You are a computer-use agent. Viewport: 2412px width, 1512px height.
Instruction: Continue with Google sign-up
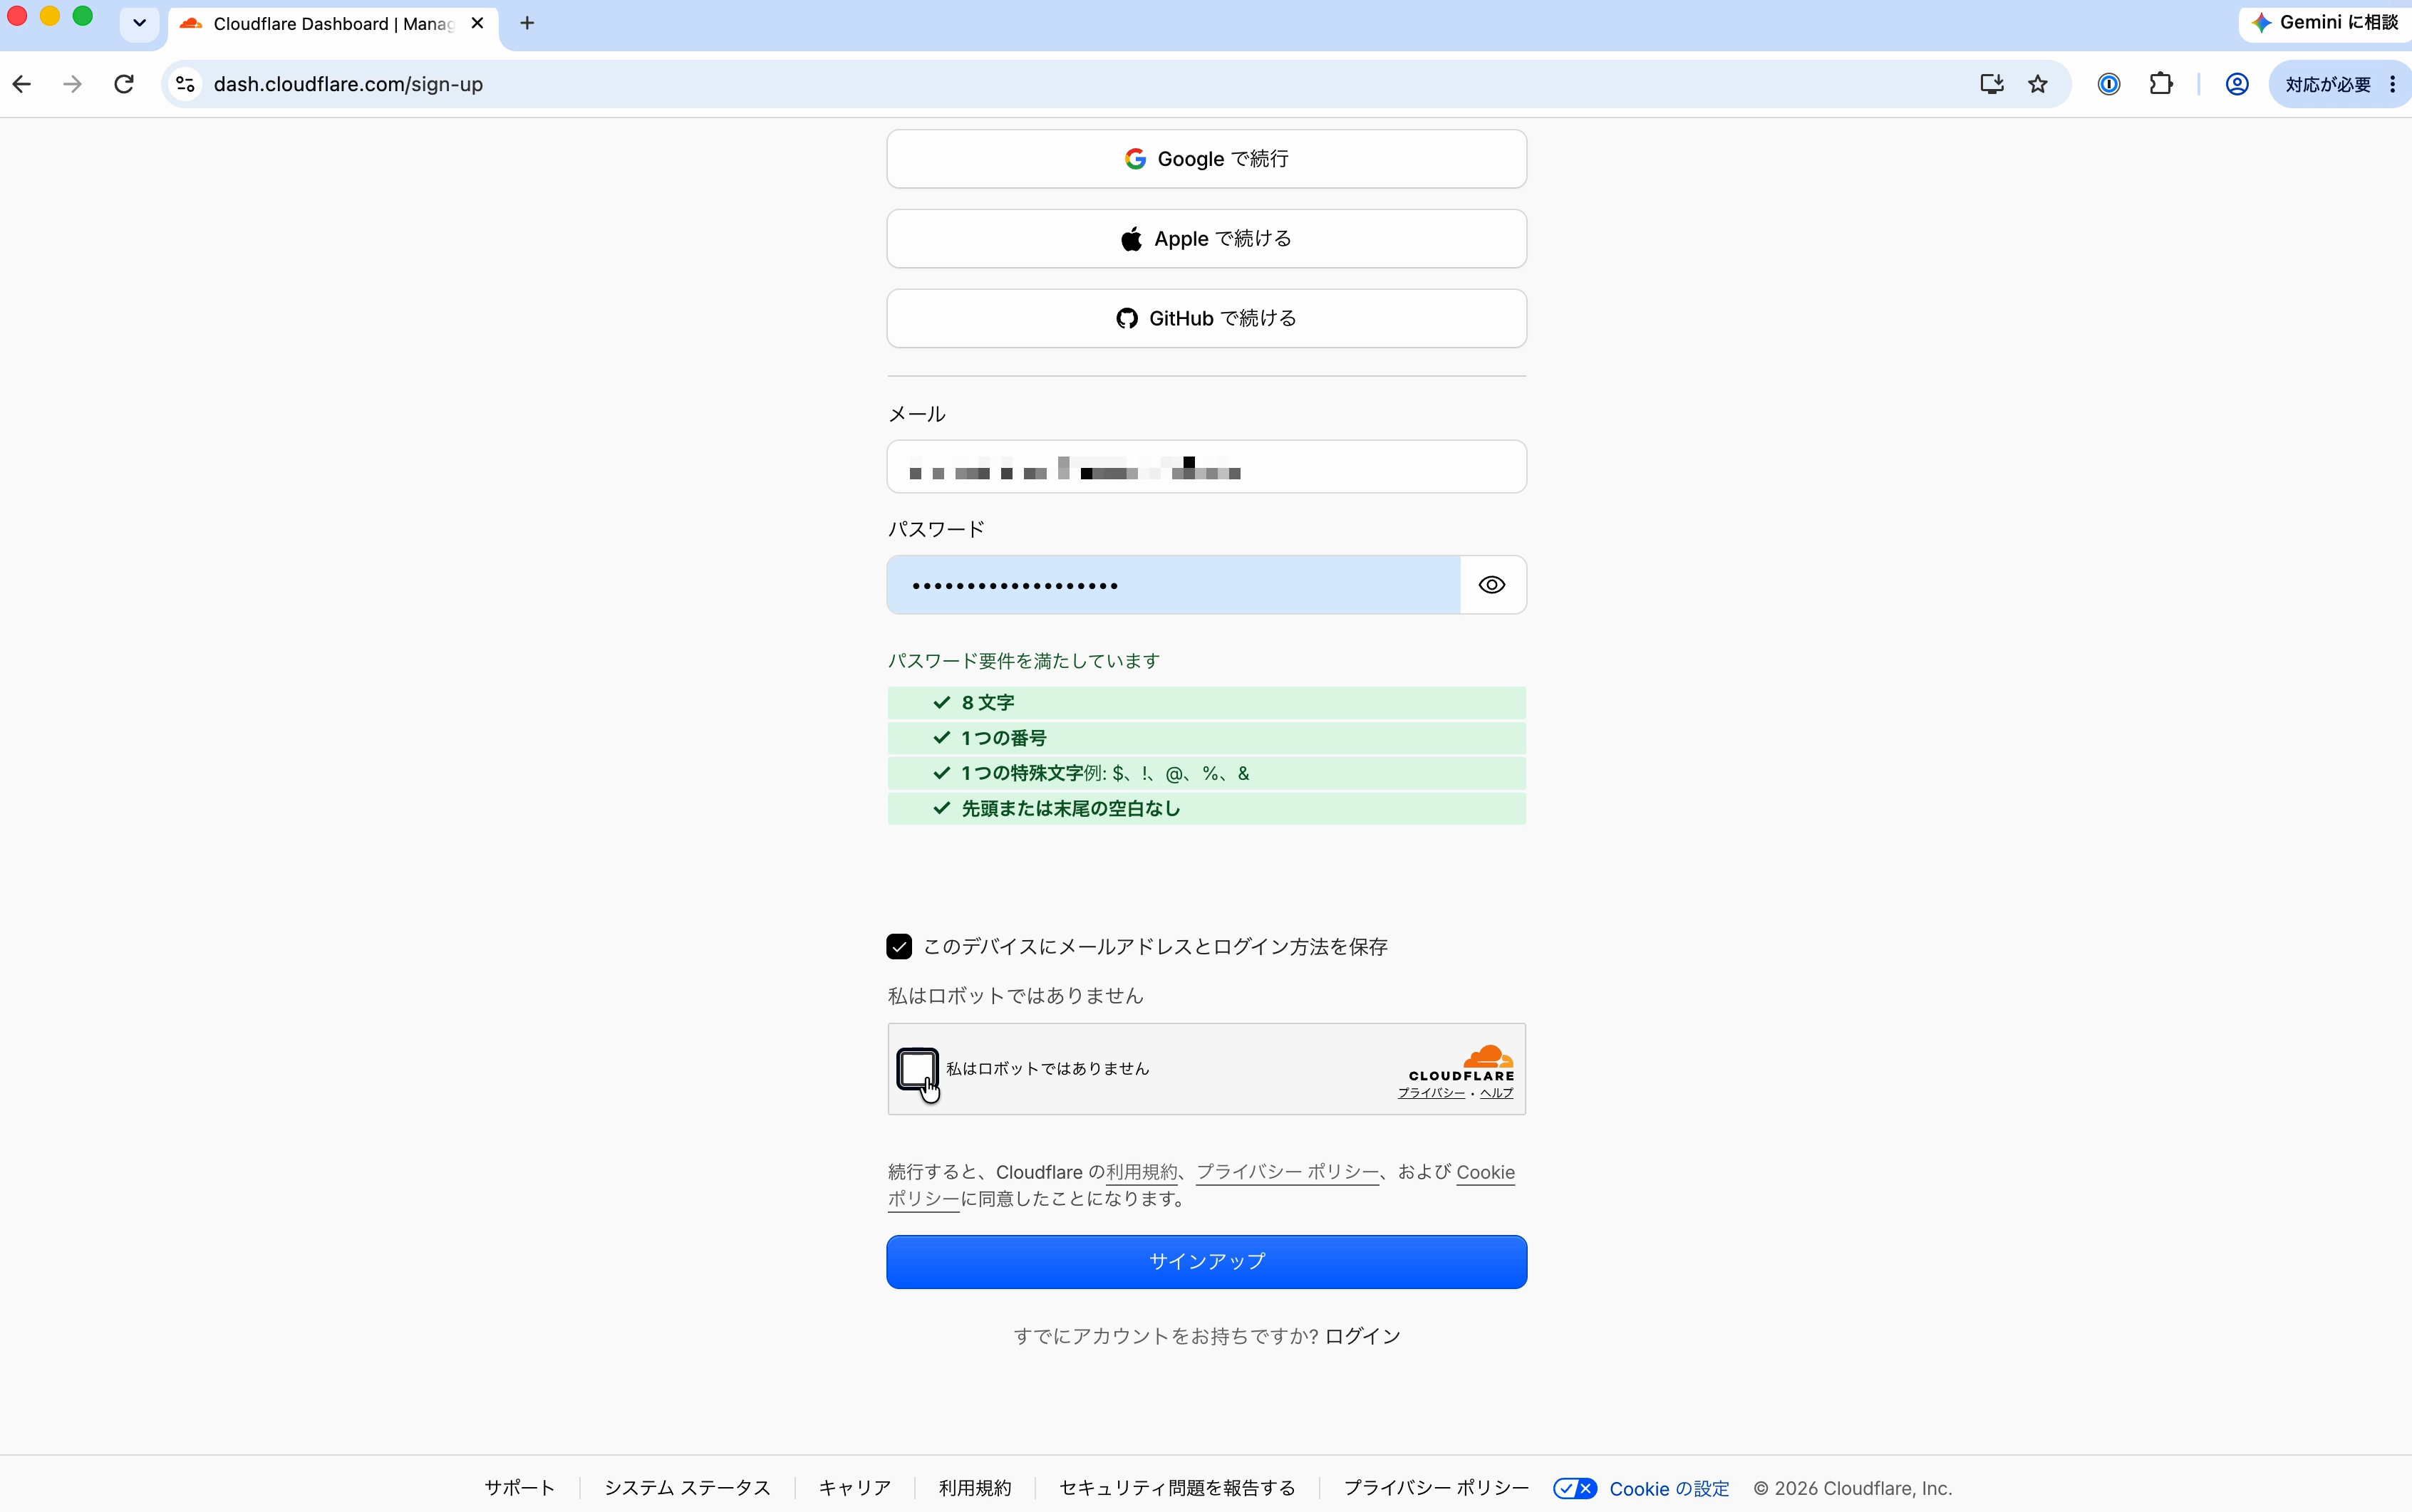[1206, 159]
